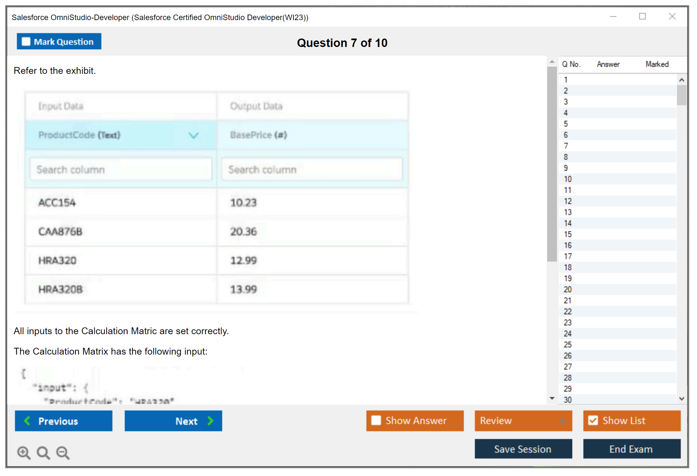Select question 10 in the list
Image resolution: width=697 pixels, height=476 pixels.
click(568, 179)
